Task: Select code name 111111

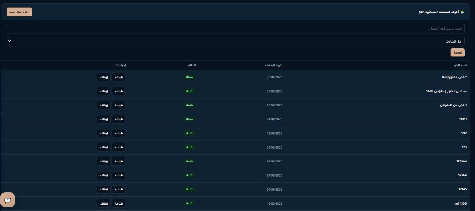Action: (463, 119)
